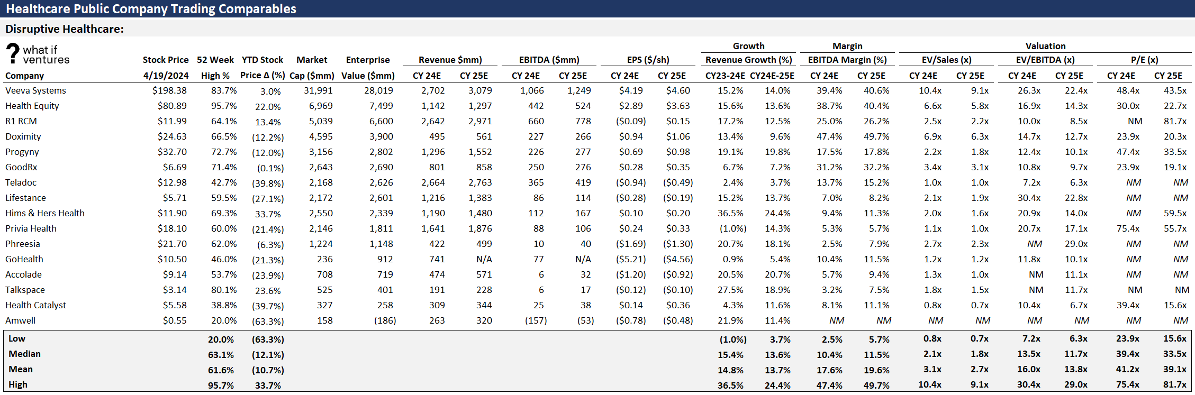This screenshot has height=395, width=1195.
Task: Select Hims & Hers YTD change 33.7%
Action: (268, 214)
